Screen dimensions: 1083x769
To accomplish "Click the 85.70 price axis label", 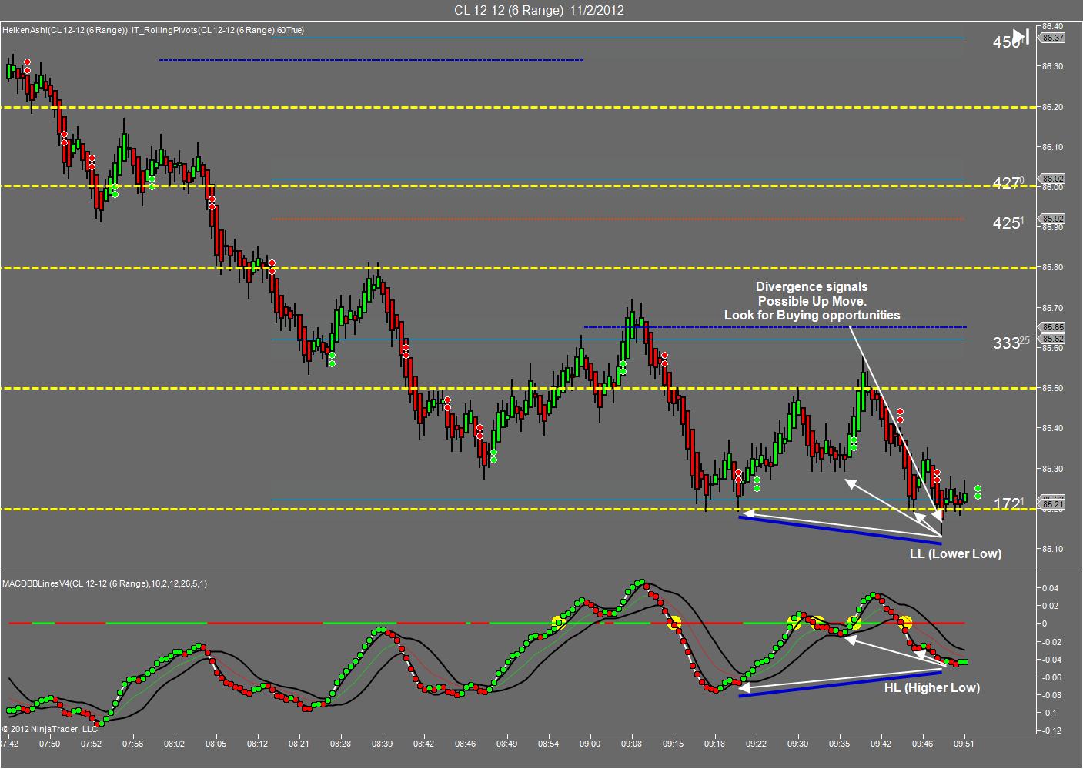I will click(x=1052, y=308).
